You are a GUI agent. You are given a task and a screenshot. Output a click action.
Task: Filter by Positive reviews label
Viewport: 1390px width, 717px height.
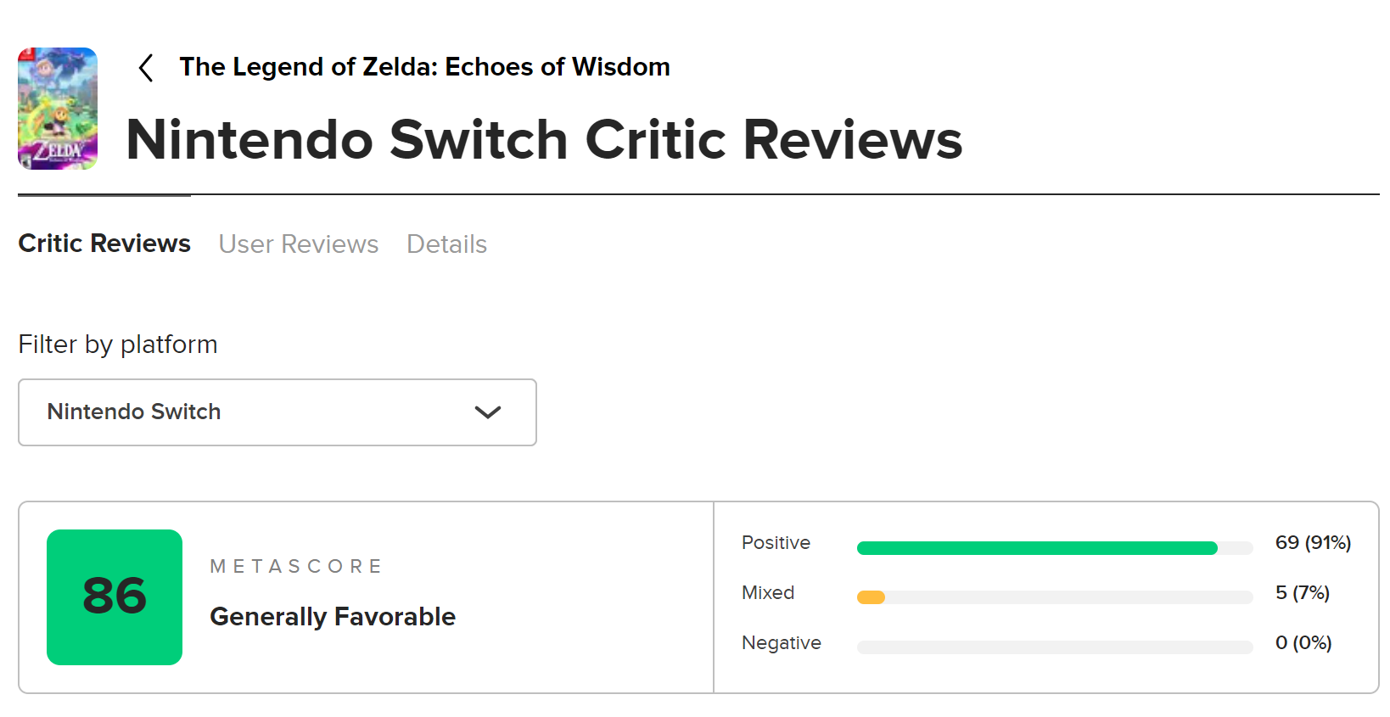pos(776,543)
